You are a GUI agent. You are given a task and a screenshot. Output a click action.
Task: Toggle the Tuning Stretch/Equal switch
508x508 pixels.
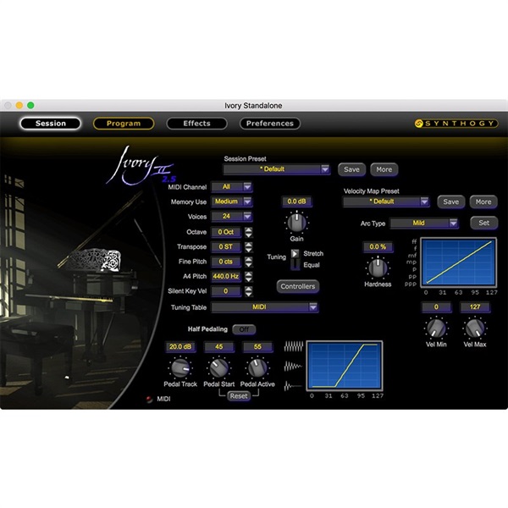[295, 259]
